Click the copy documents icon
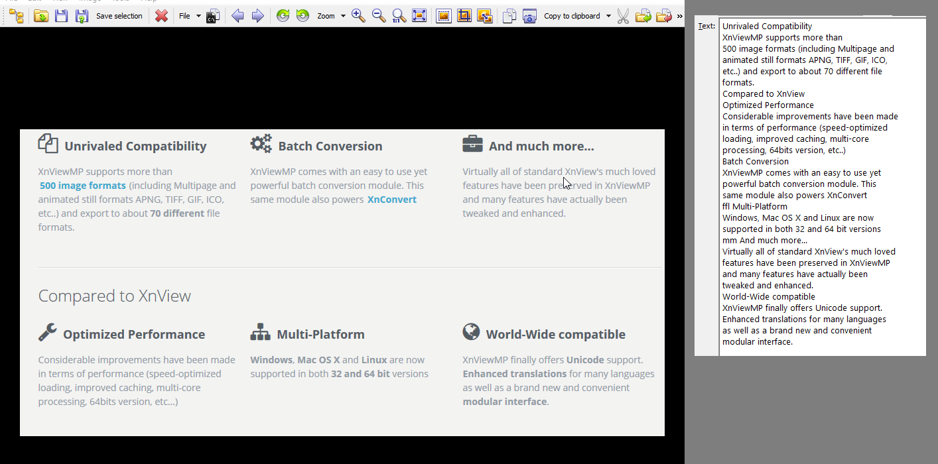This screenshot has height=464, width=938. tap(509, 16)
